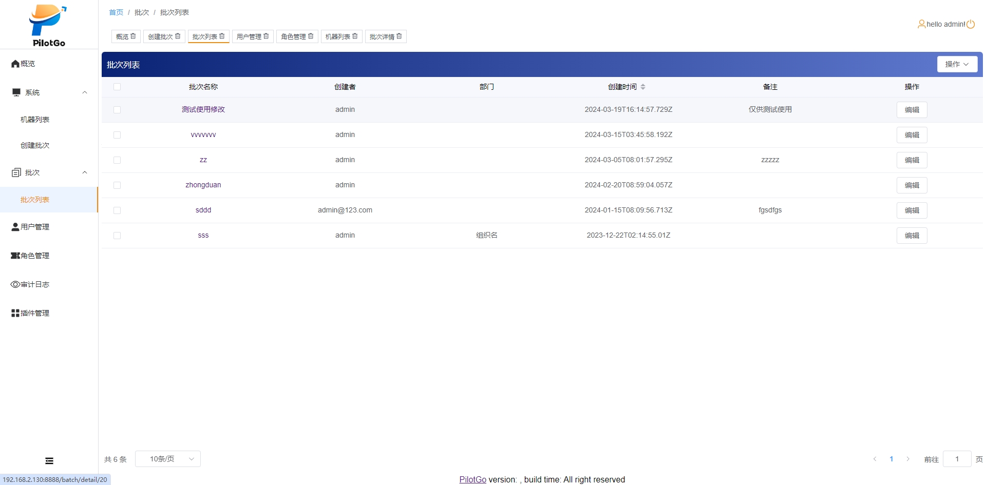This screenshot has height=485, width=986.
Task: Click the power logout icon
Action: (971, 24)
